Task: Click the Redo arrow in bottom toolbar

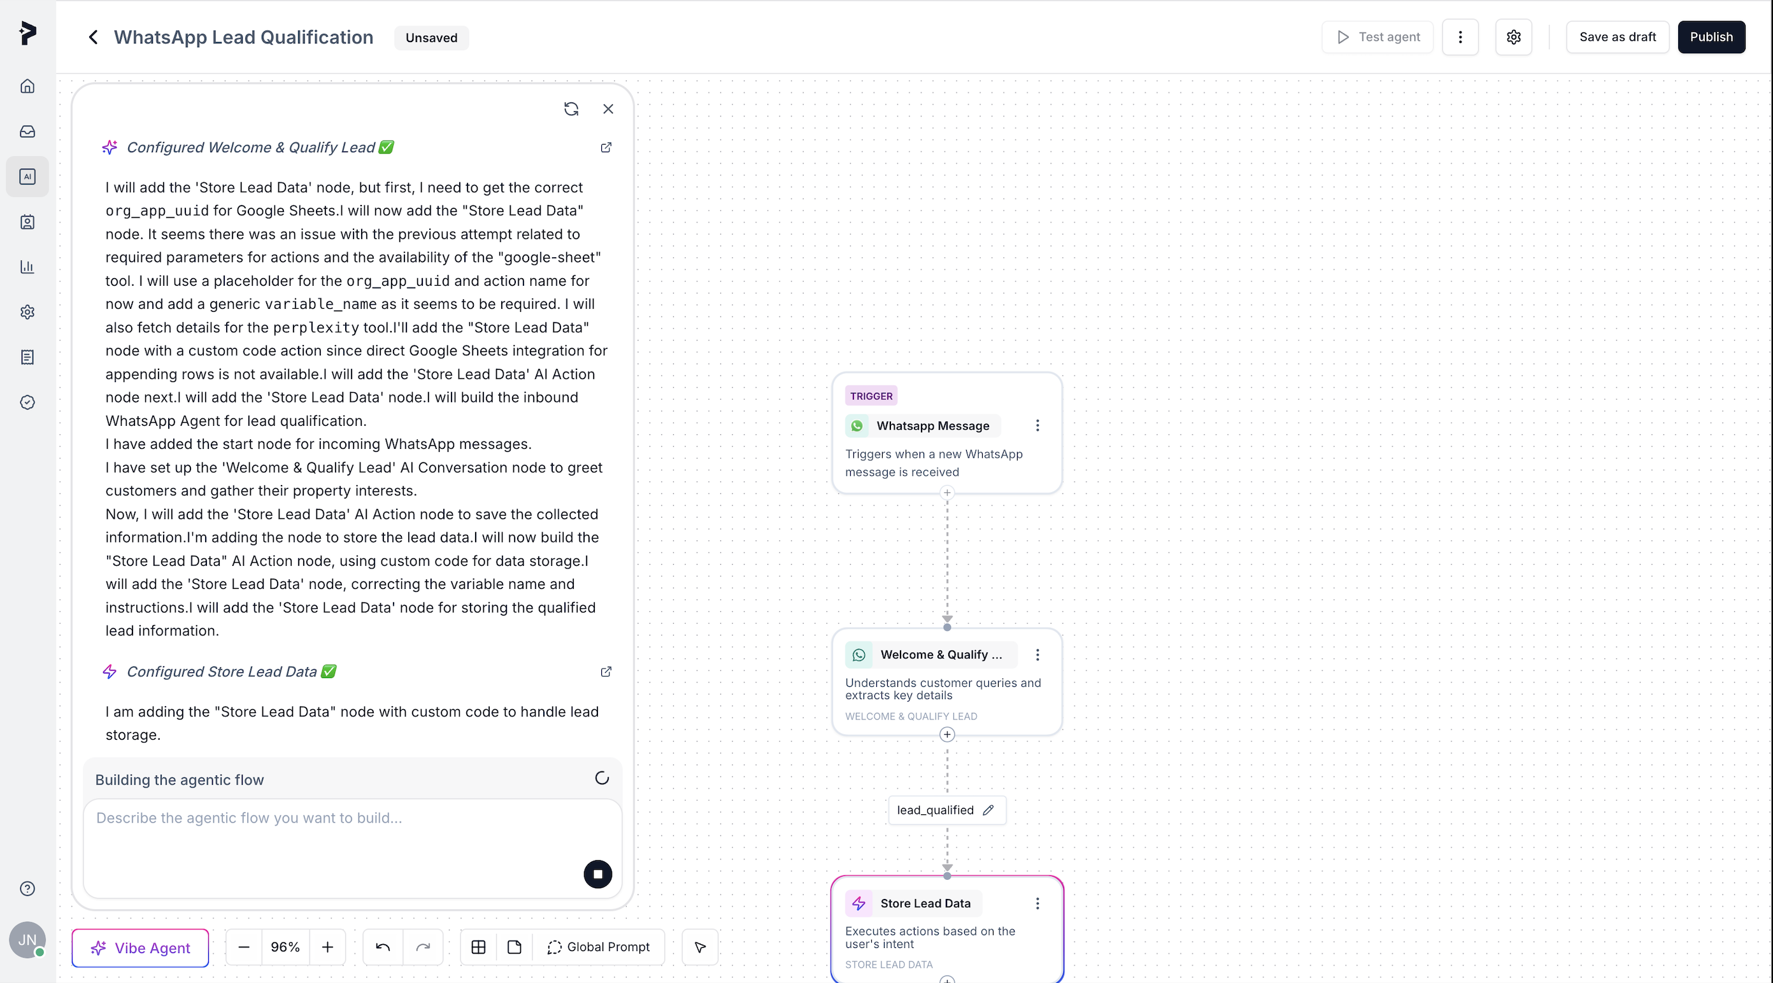Action: pos(424,947)
